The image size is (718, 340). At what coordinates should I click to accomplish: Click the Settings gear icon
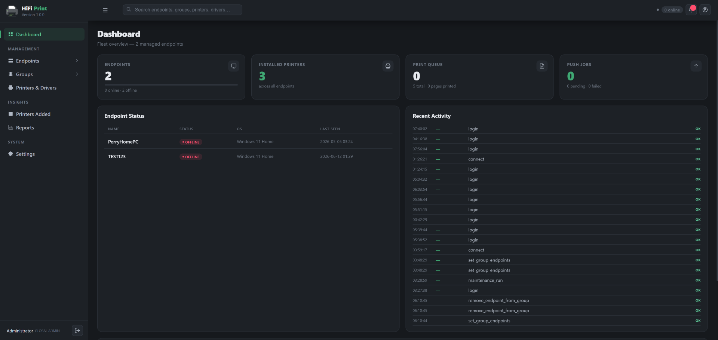coord(11,154)
